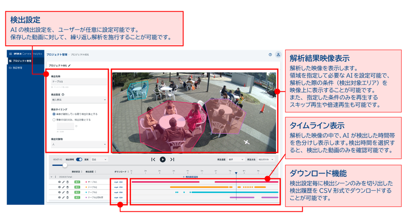Viewport: 407px width, 223px height.
Task: Download mp4 for the purple-dot row
Action: (x=116, y=197)
